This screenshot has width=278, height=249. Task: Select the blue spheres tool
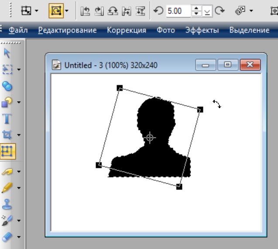coord(7,86)
